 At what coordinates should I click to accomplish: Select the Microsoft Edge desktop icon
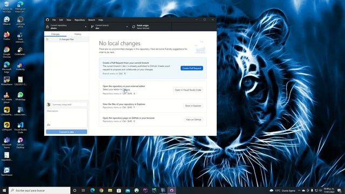coord(6,67)
